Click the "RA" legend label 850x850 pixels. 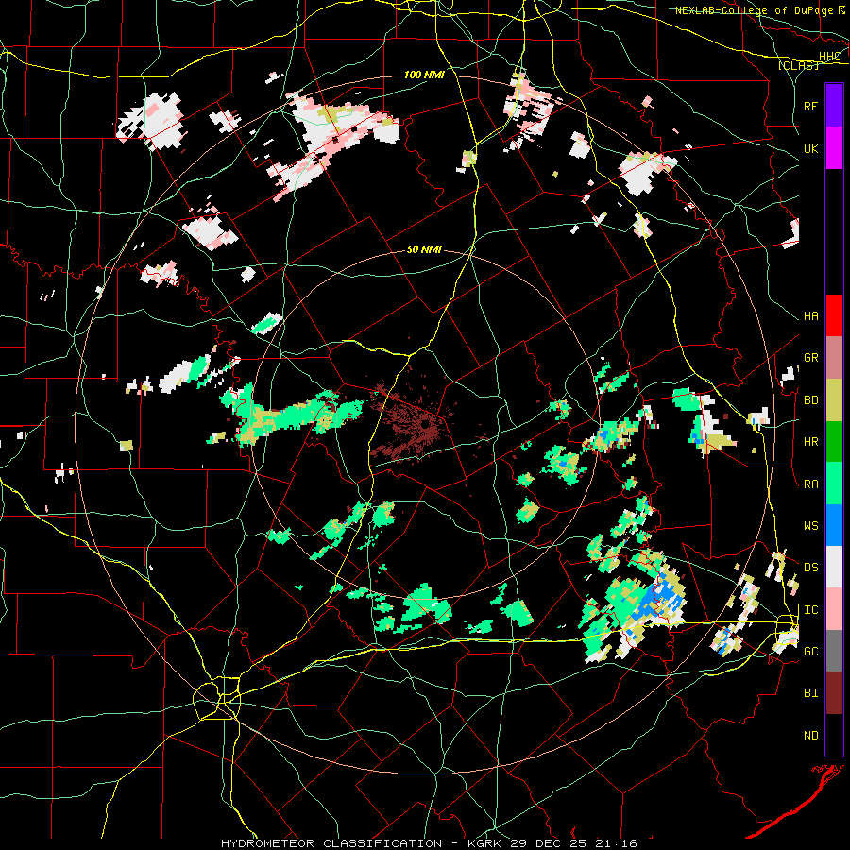point(810,484)
